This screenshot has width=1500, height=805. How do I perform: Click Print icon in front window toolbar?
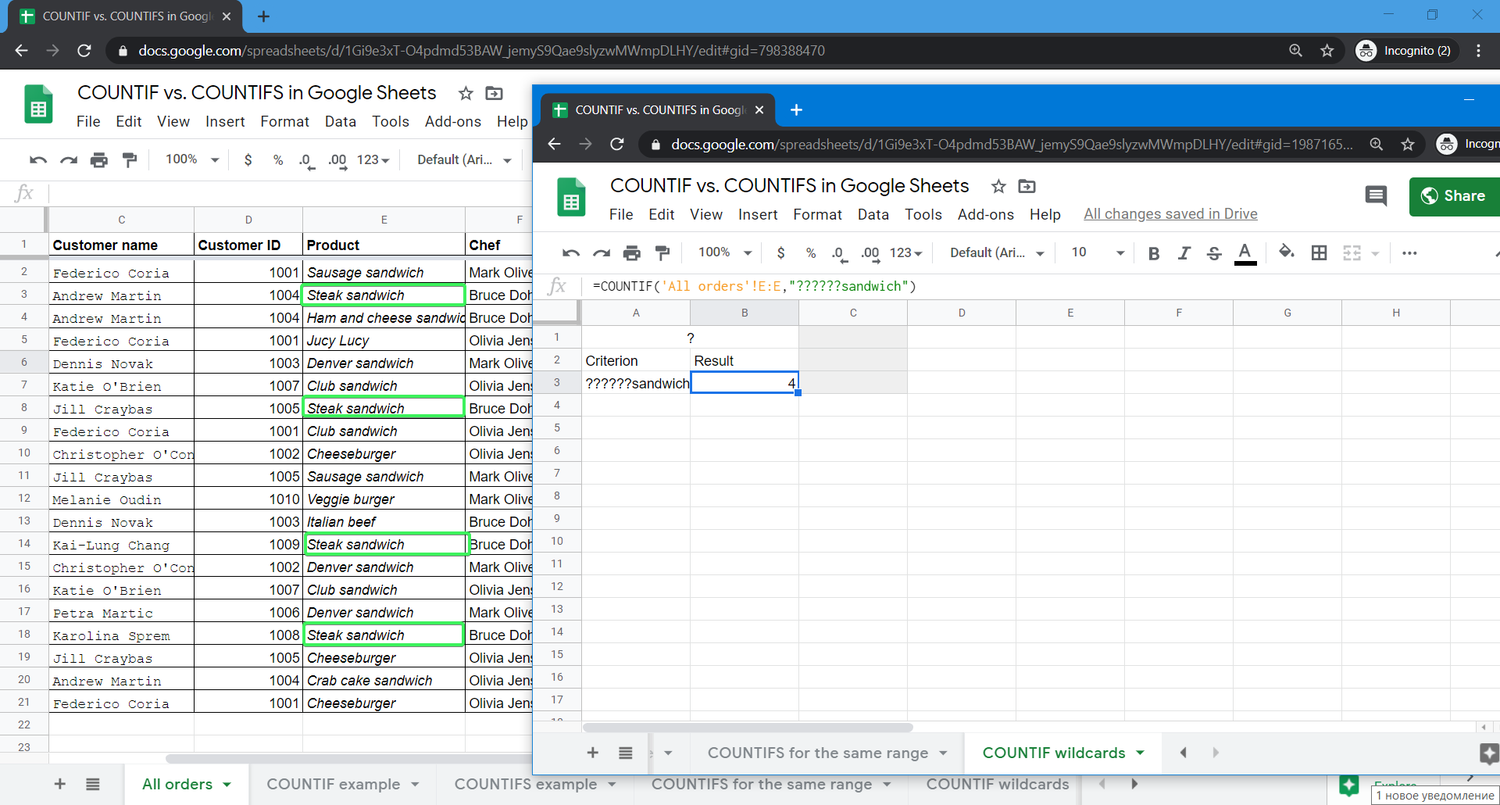[632, 252]
